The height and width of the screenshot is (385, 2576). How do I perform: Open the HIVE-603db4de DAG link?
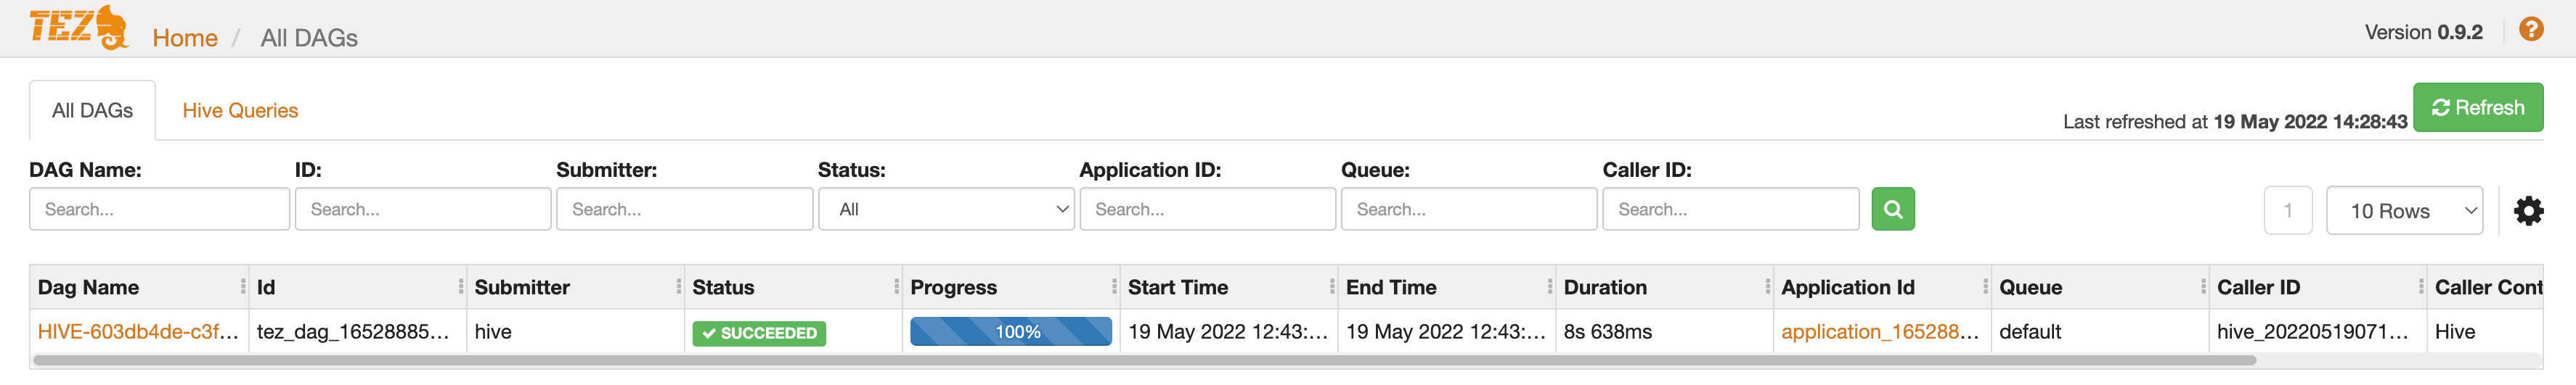click(x=137, y=332)
